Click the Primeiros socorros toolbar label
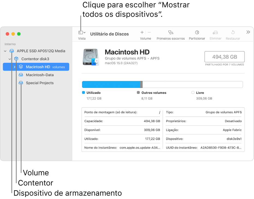254x199 pixels. (x=171, y=38)
